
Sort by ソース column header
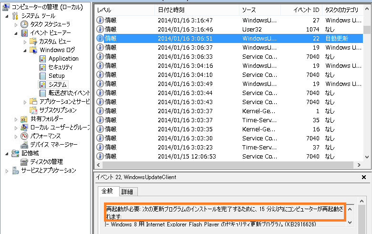click(x=260, y=10)
